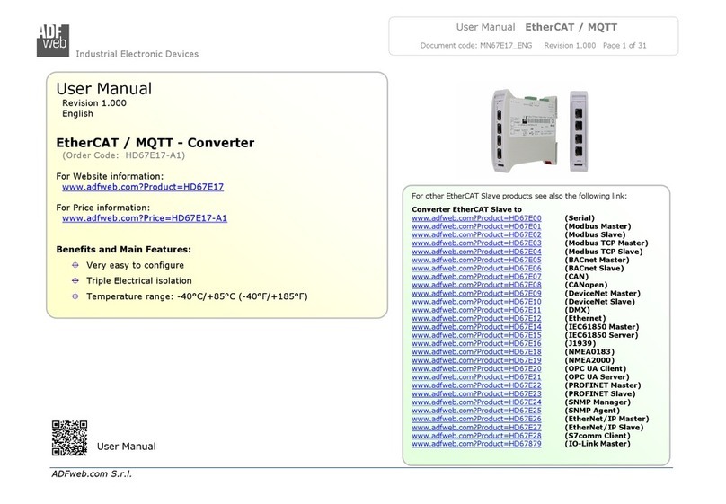Click the QR code beside User Manual
Image resolution: width=726 pixels, height=504 pixels.
tap(69, 438)
